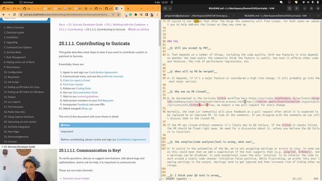Bookmark this page with the star icon
The image size is (322, 181).
click(119, 15)
